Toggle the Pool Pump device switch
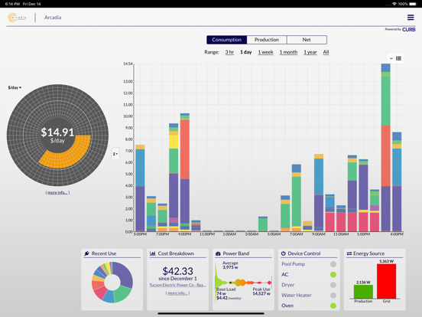 333,264
